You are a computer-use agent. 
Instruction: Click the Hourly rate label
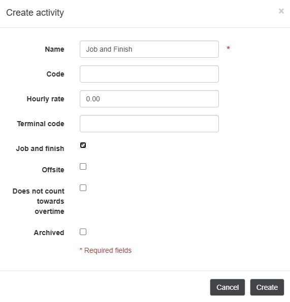(x=45, y=99)
